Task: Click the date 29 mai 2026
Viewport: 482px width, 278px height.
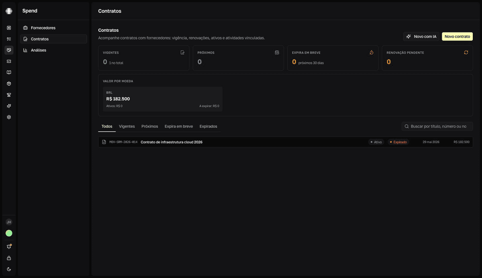Action: coord(431,142)
